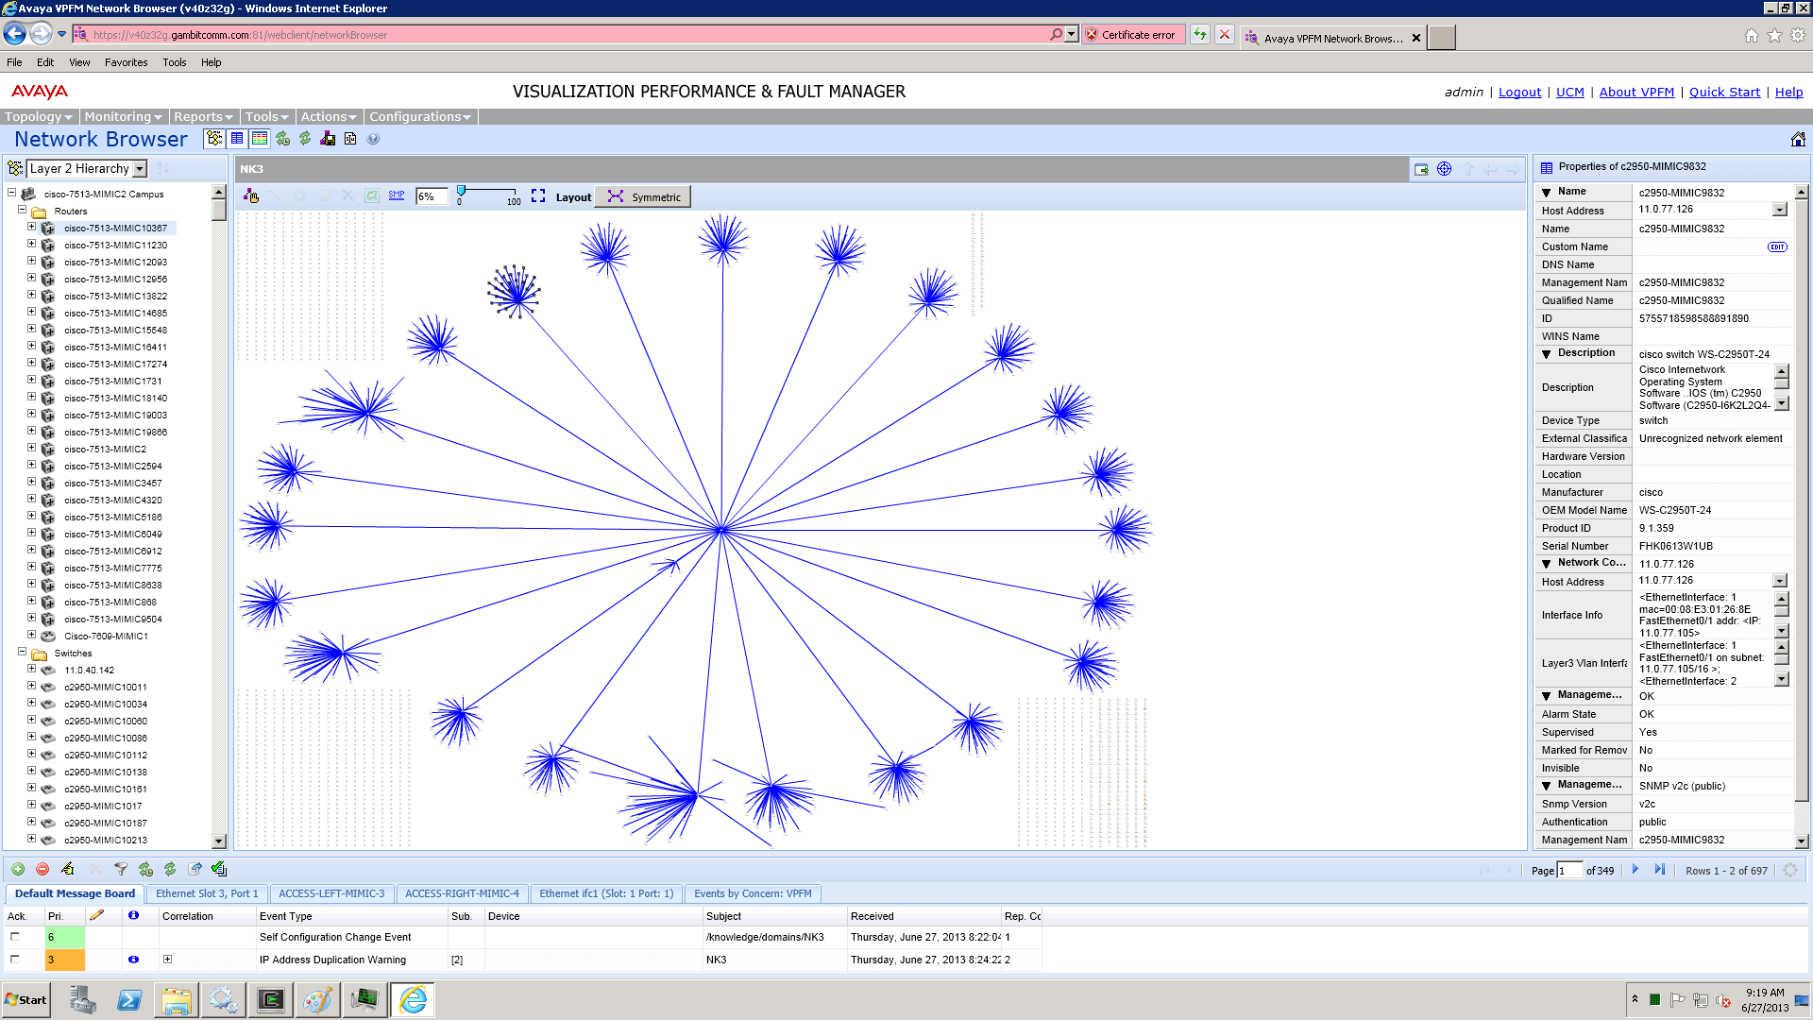Viewport: 1813px width, 1020px height.
Task: Click the last page arrow in message board pager
Action: [1659, 870]
